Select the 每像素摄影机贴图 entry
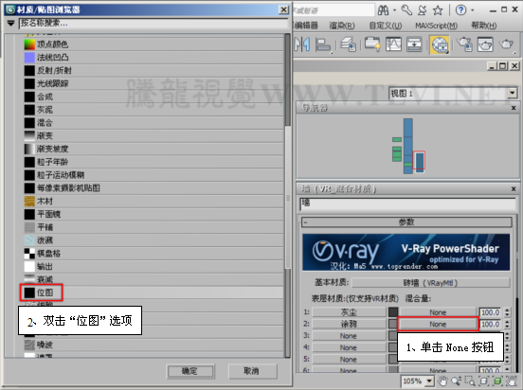The height and width of the screenshot is (390, 523). coord(153,188)
